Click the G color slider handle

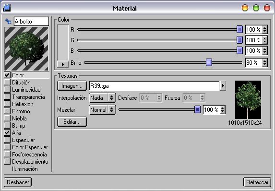pos(239,40)
